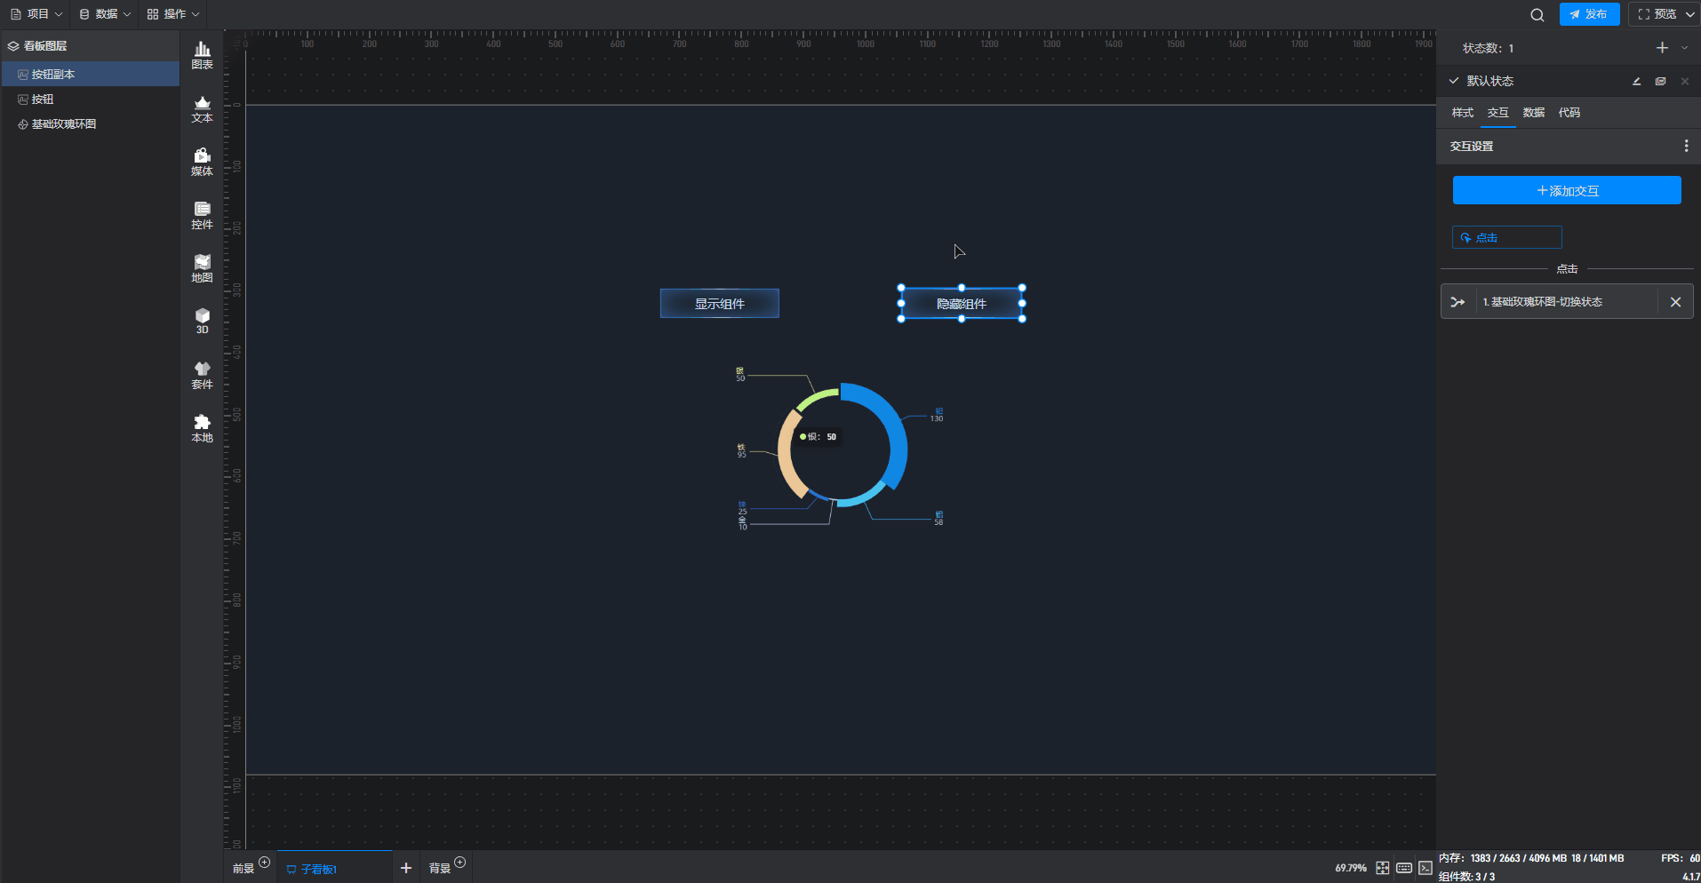Select the 地图 map components icon
The image size is (1701, 883).
202,268
